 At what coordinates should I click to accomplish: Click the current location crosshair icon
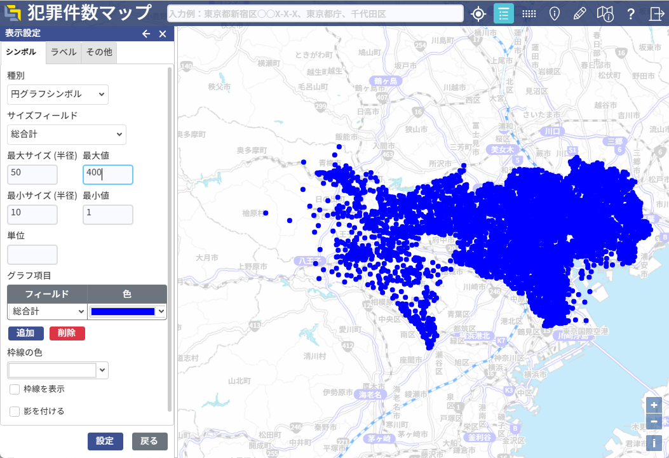tap(478, 14)
